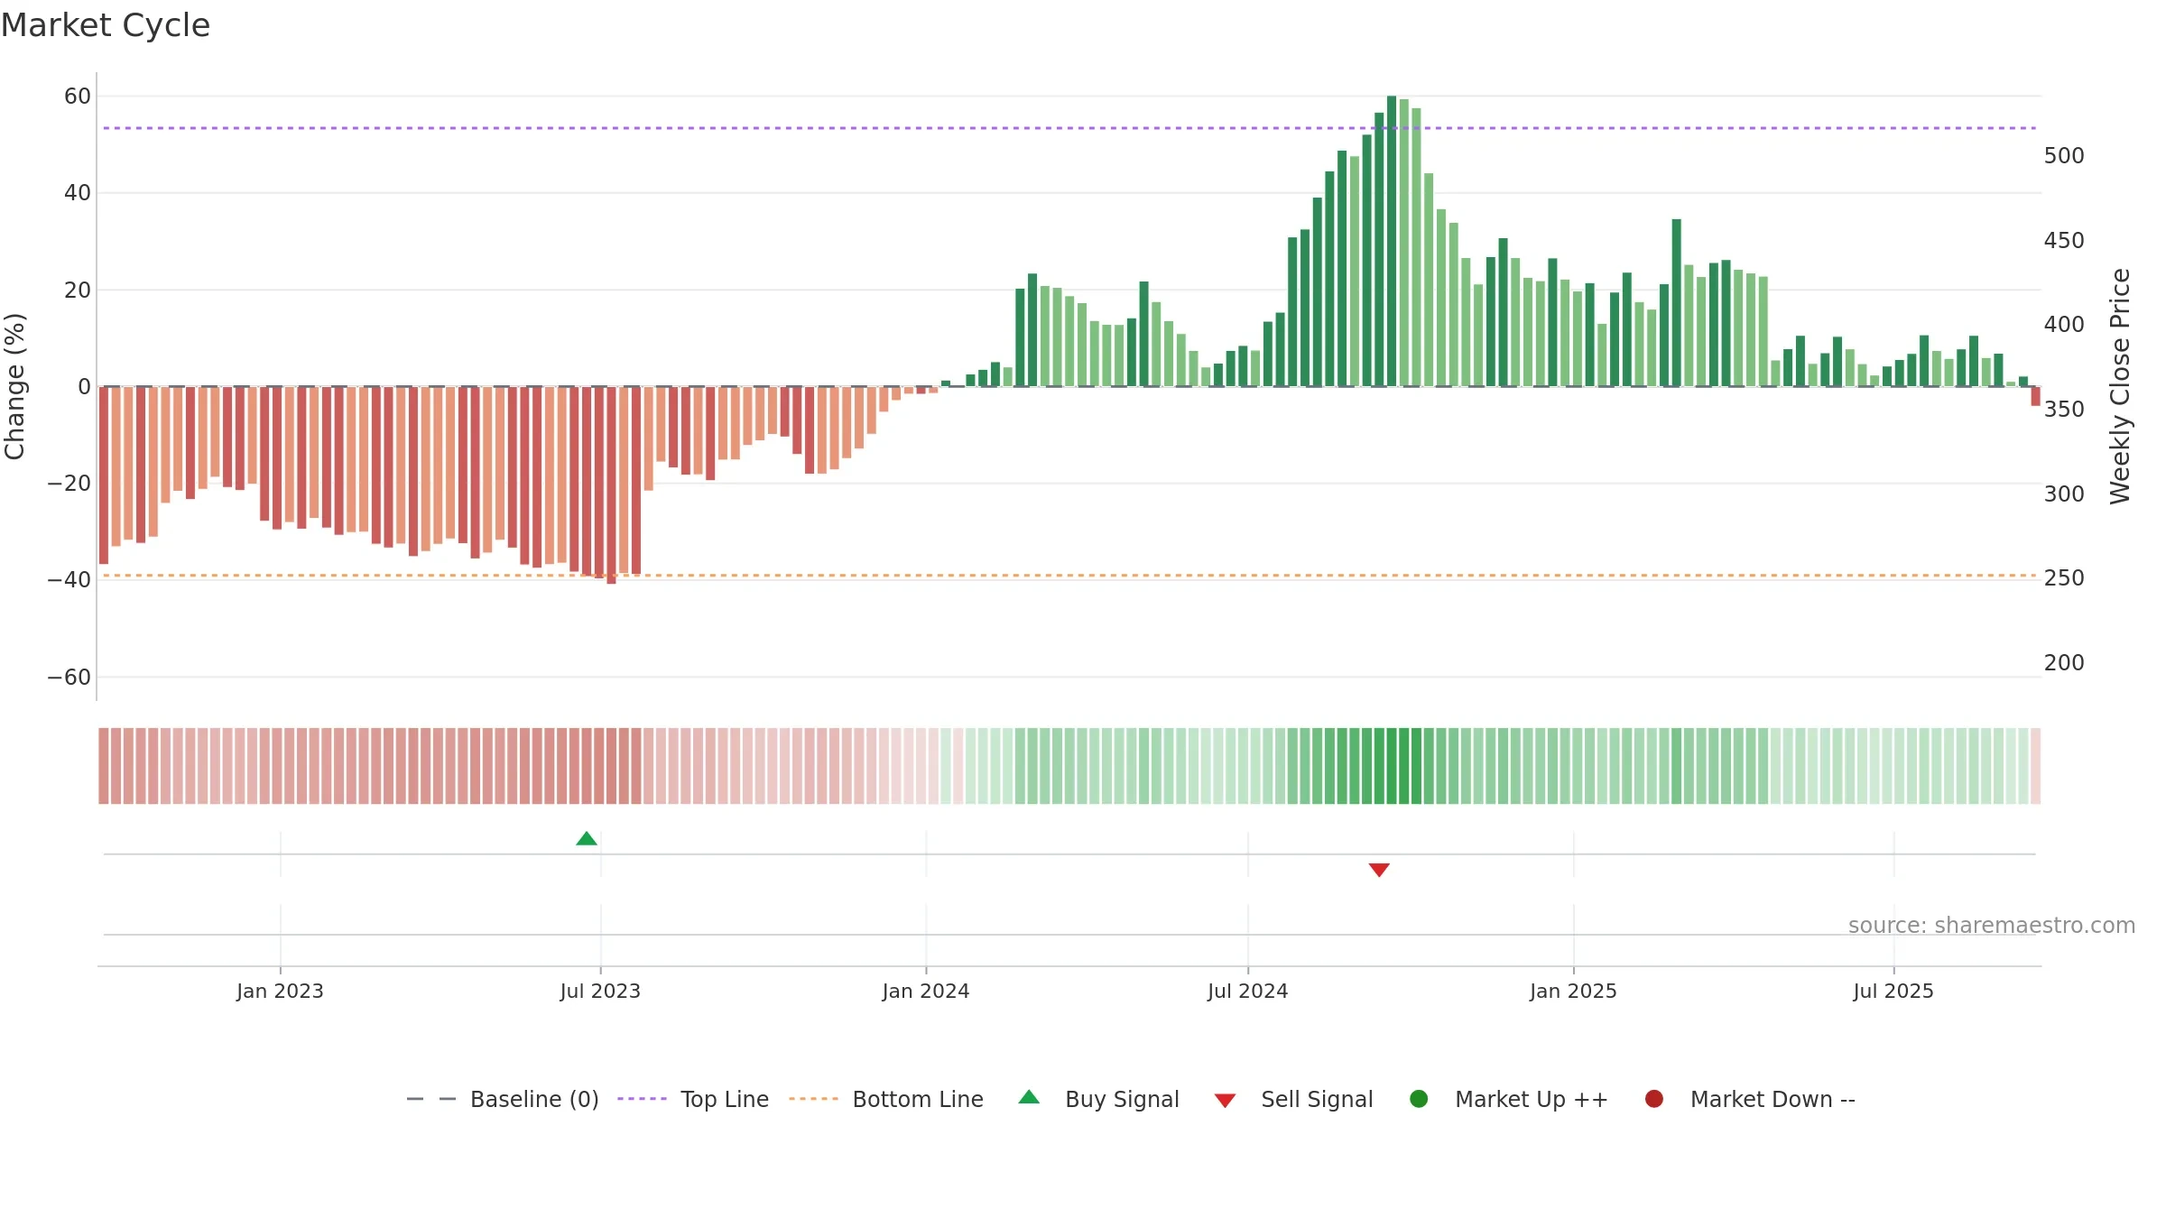2166x1218 pixels.
Task: Click the 350 tick on the right axis
Action: [2064, 409]
